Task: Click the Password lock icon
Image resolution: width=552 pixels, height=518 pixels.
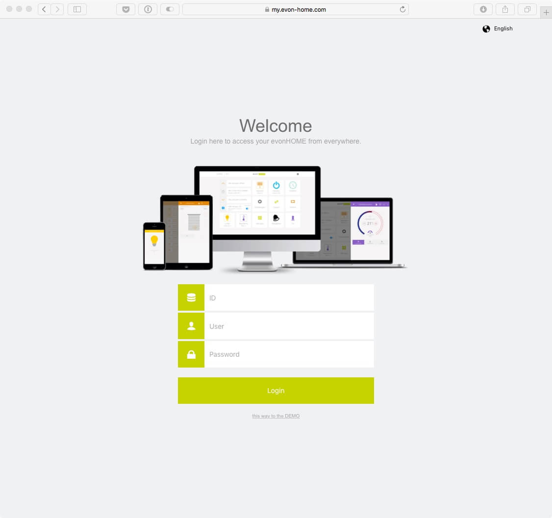Action: pyautogui.click(x=191, y=354)
